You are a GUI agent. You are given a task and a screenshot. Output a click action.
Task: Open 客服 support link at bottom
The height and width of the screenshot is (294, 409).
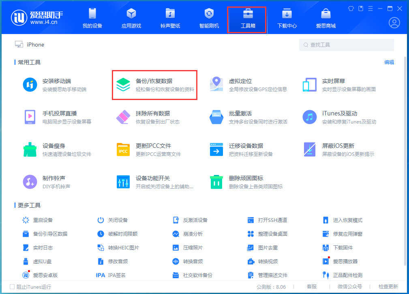(x=312, y=287)
